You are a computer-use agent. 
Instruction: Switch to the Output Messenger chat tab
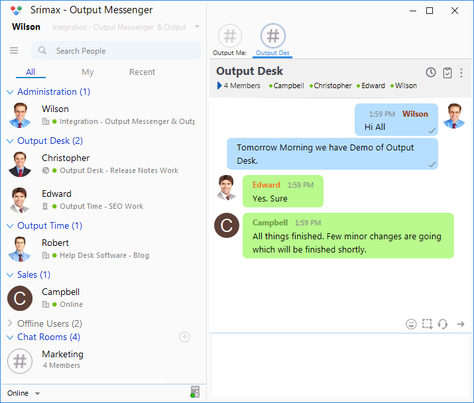click(230, 39)
